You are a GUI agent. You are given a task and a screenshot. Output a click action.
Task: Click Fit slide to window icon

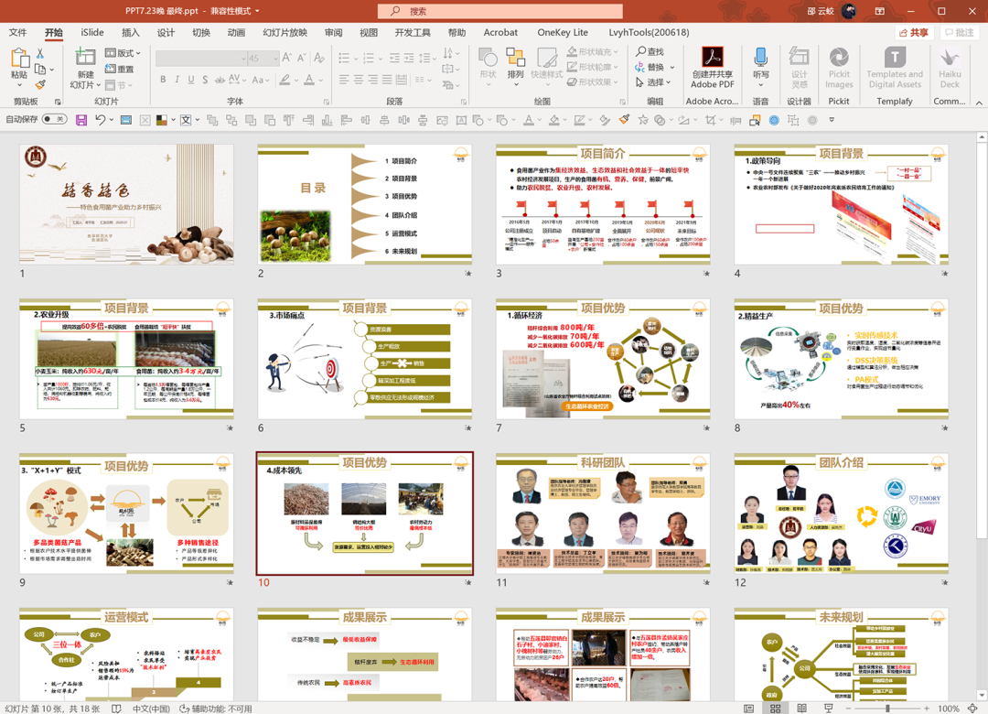(x=972, y=709)
